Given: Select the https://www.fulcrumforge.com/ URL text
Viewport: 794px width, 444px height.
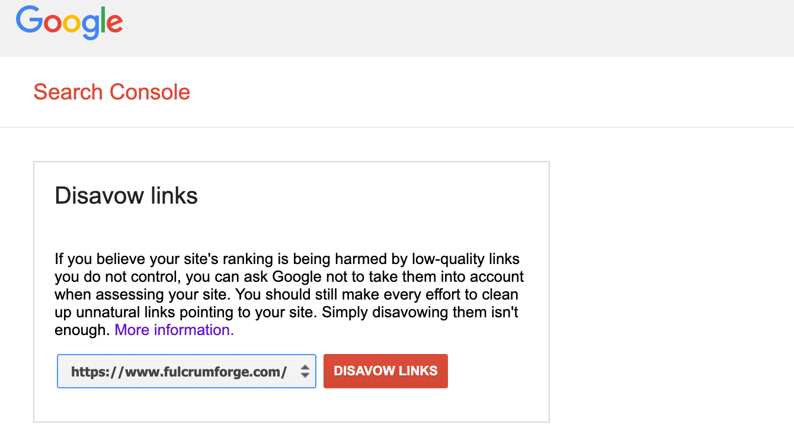Looking at the screenshot, I should 179,372.
